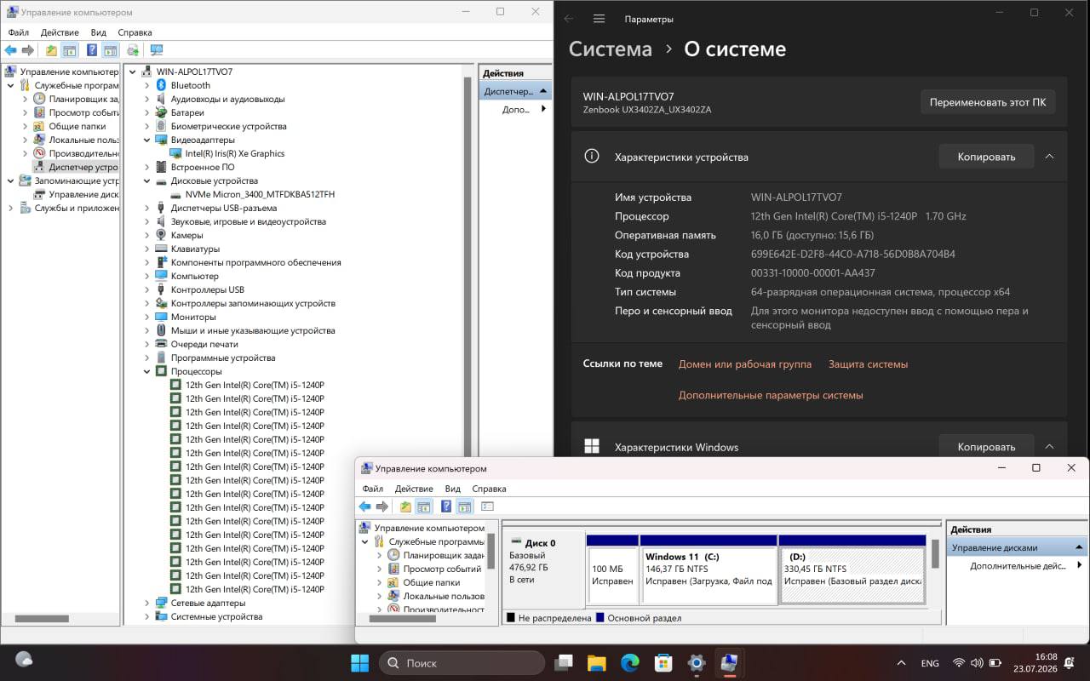The height and width of the screenshot is (681, 1090).
Task: Open the Bluetooth device category icon
Action: [161, 85]
